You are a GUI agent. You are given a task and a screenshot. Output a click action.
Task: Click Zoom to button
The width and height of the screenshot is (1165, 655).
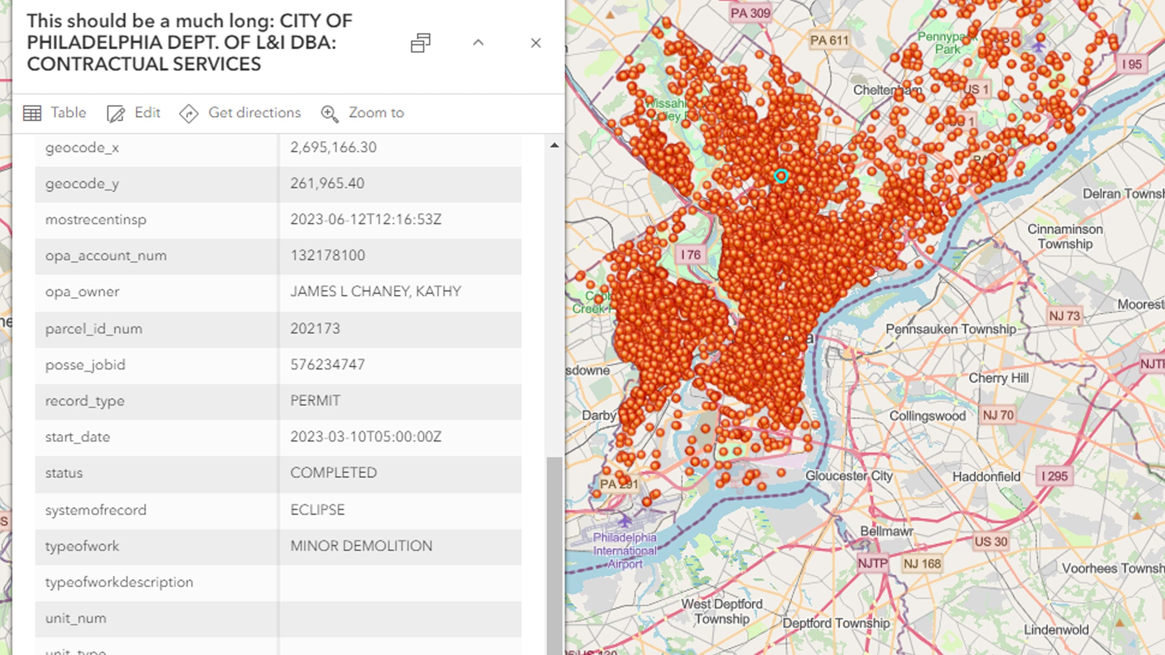coord(362,113)
